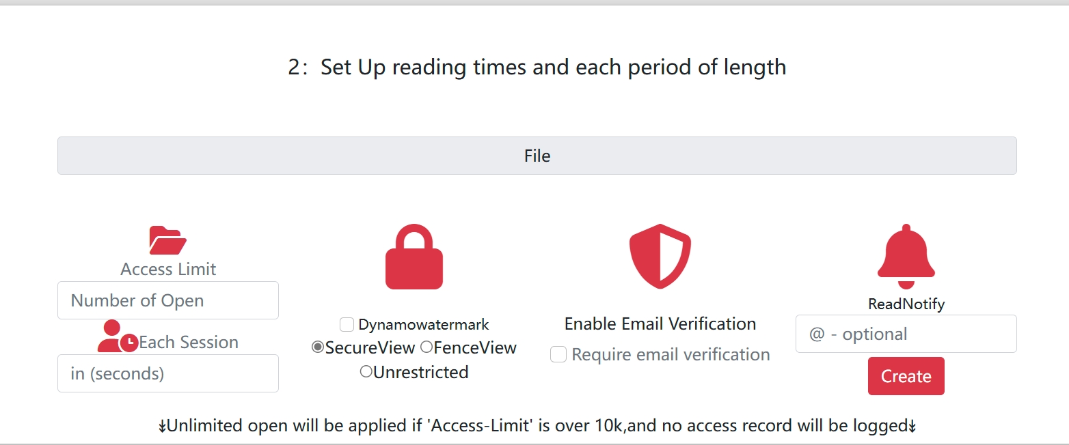Enable the Dynamowatermark checkbox

tap(347, 324)
